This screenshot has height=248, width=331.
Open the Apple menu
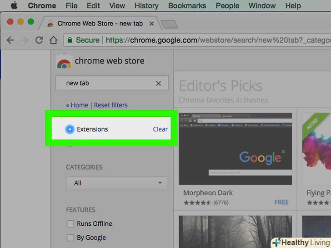pyautogui.click(x=14, y=5)
